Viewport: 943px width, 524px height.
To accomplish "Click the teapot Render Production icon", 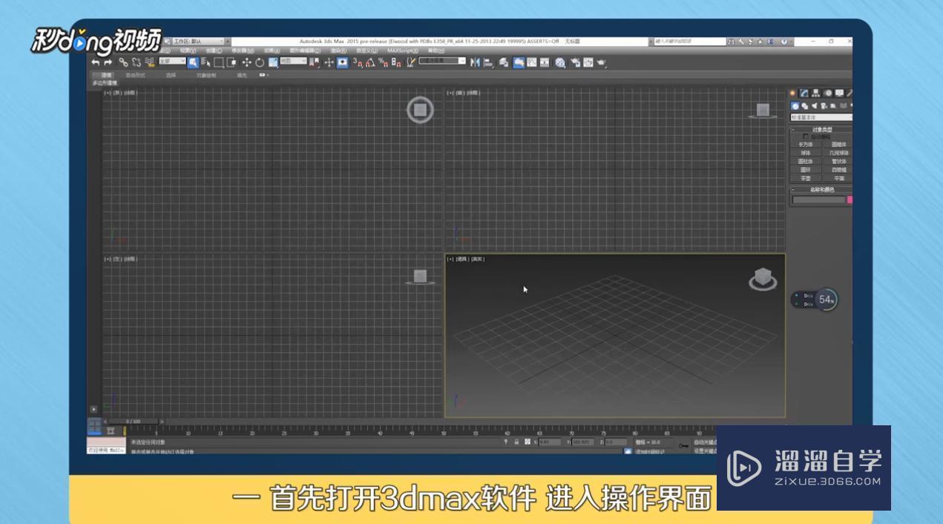I will click(x=601, y=62).
